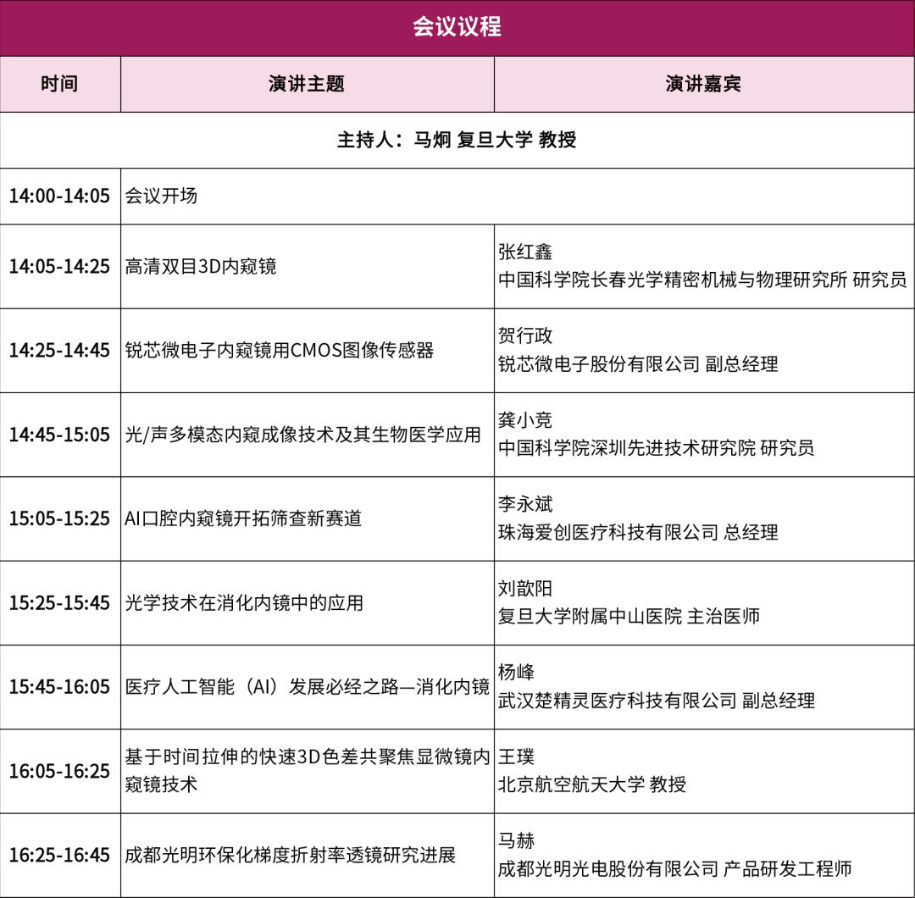Click affiliation 成都光明光电股份有限公司 产品研发工程师
The width and height of the screenshot is (915, 898).
[x=675, y=869]
